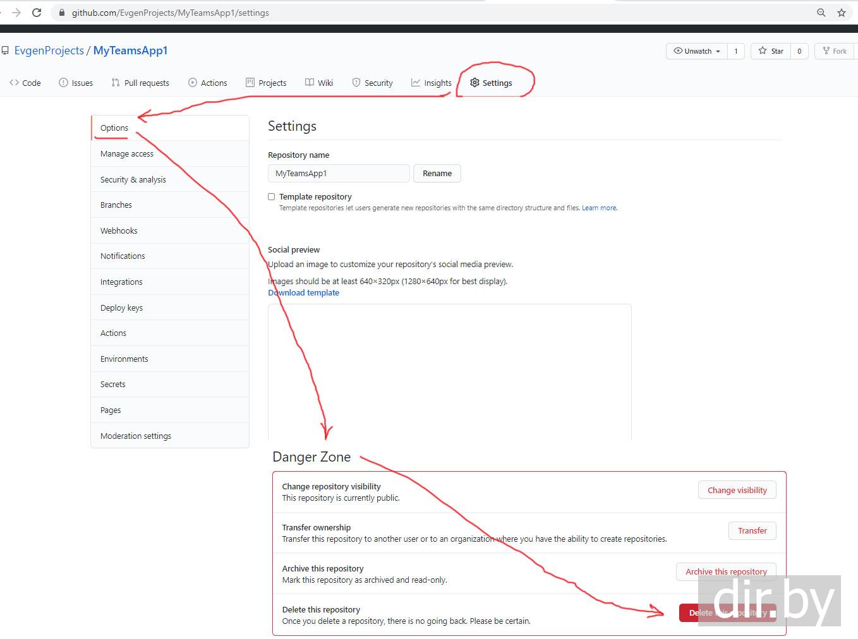Click the Download template link

pos(304,293)
